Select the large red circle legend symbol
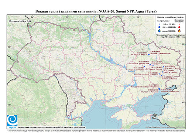 (x=179, y=27)
